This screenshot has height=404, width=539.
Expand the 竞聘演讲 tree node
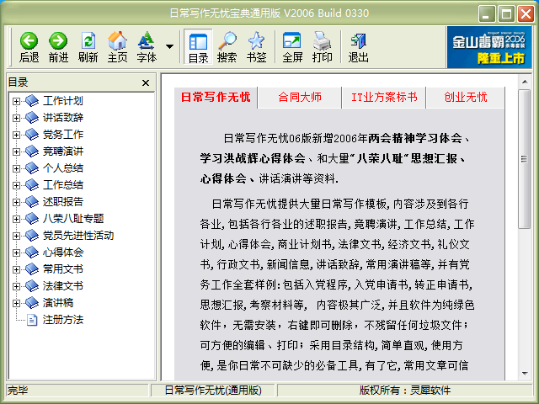[16, 151]
